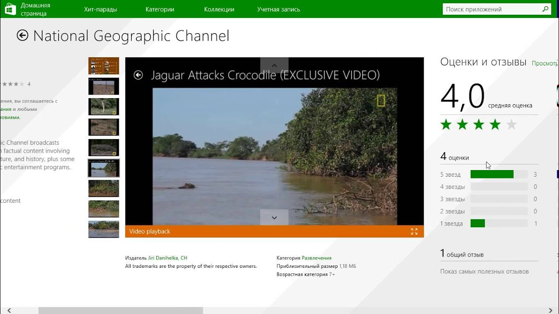The width and height of the screenshot is (559, 314).
Task: Click the 1 общий отзыв text
Action: coord(462,254)
